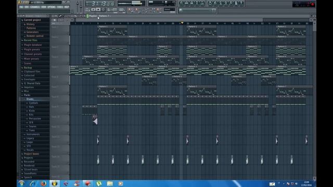This screenshot has height=187, width=333.
Task: Open the TOOLS menu
Action: pyautogui.click(x=60, y=7)
